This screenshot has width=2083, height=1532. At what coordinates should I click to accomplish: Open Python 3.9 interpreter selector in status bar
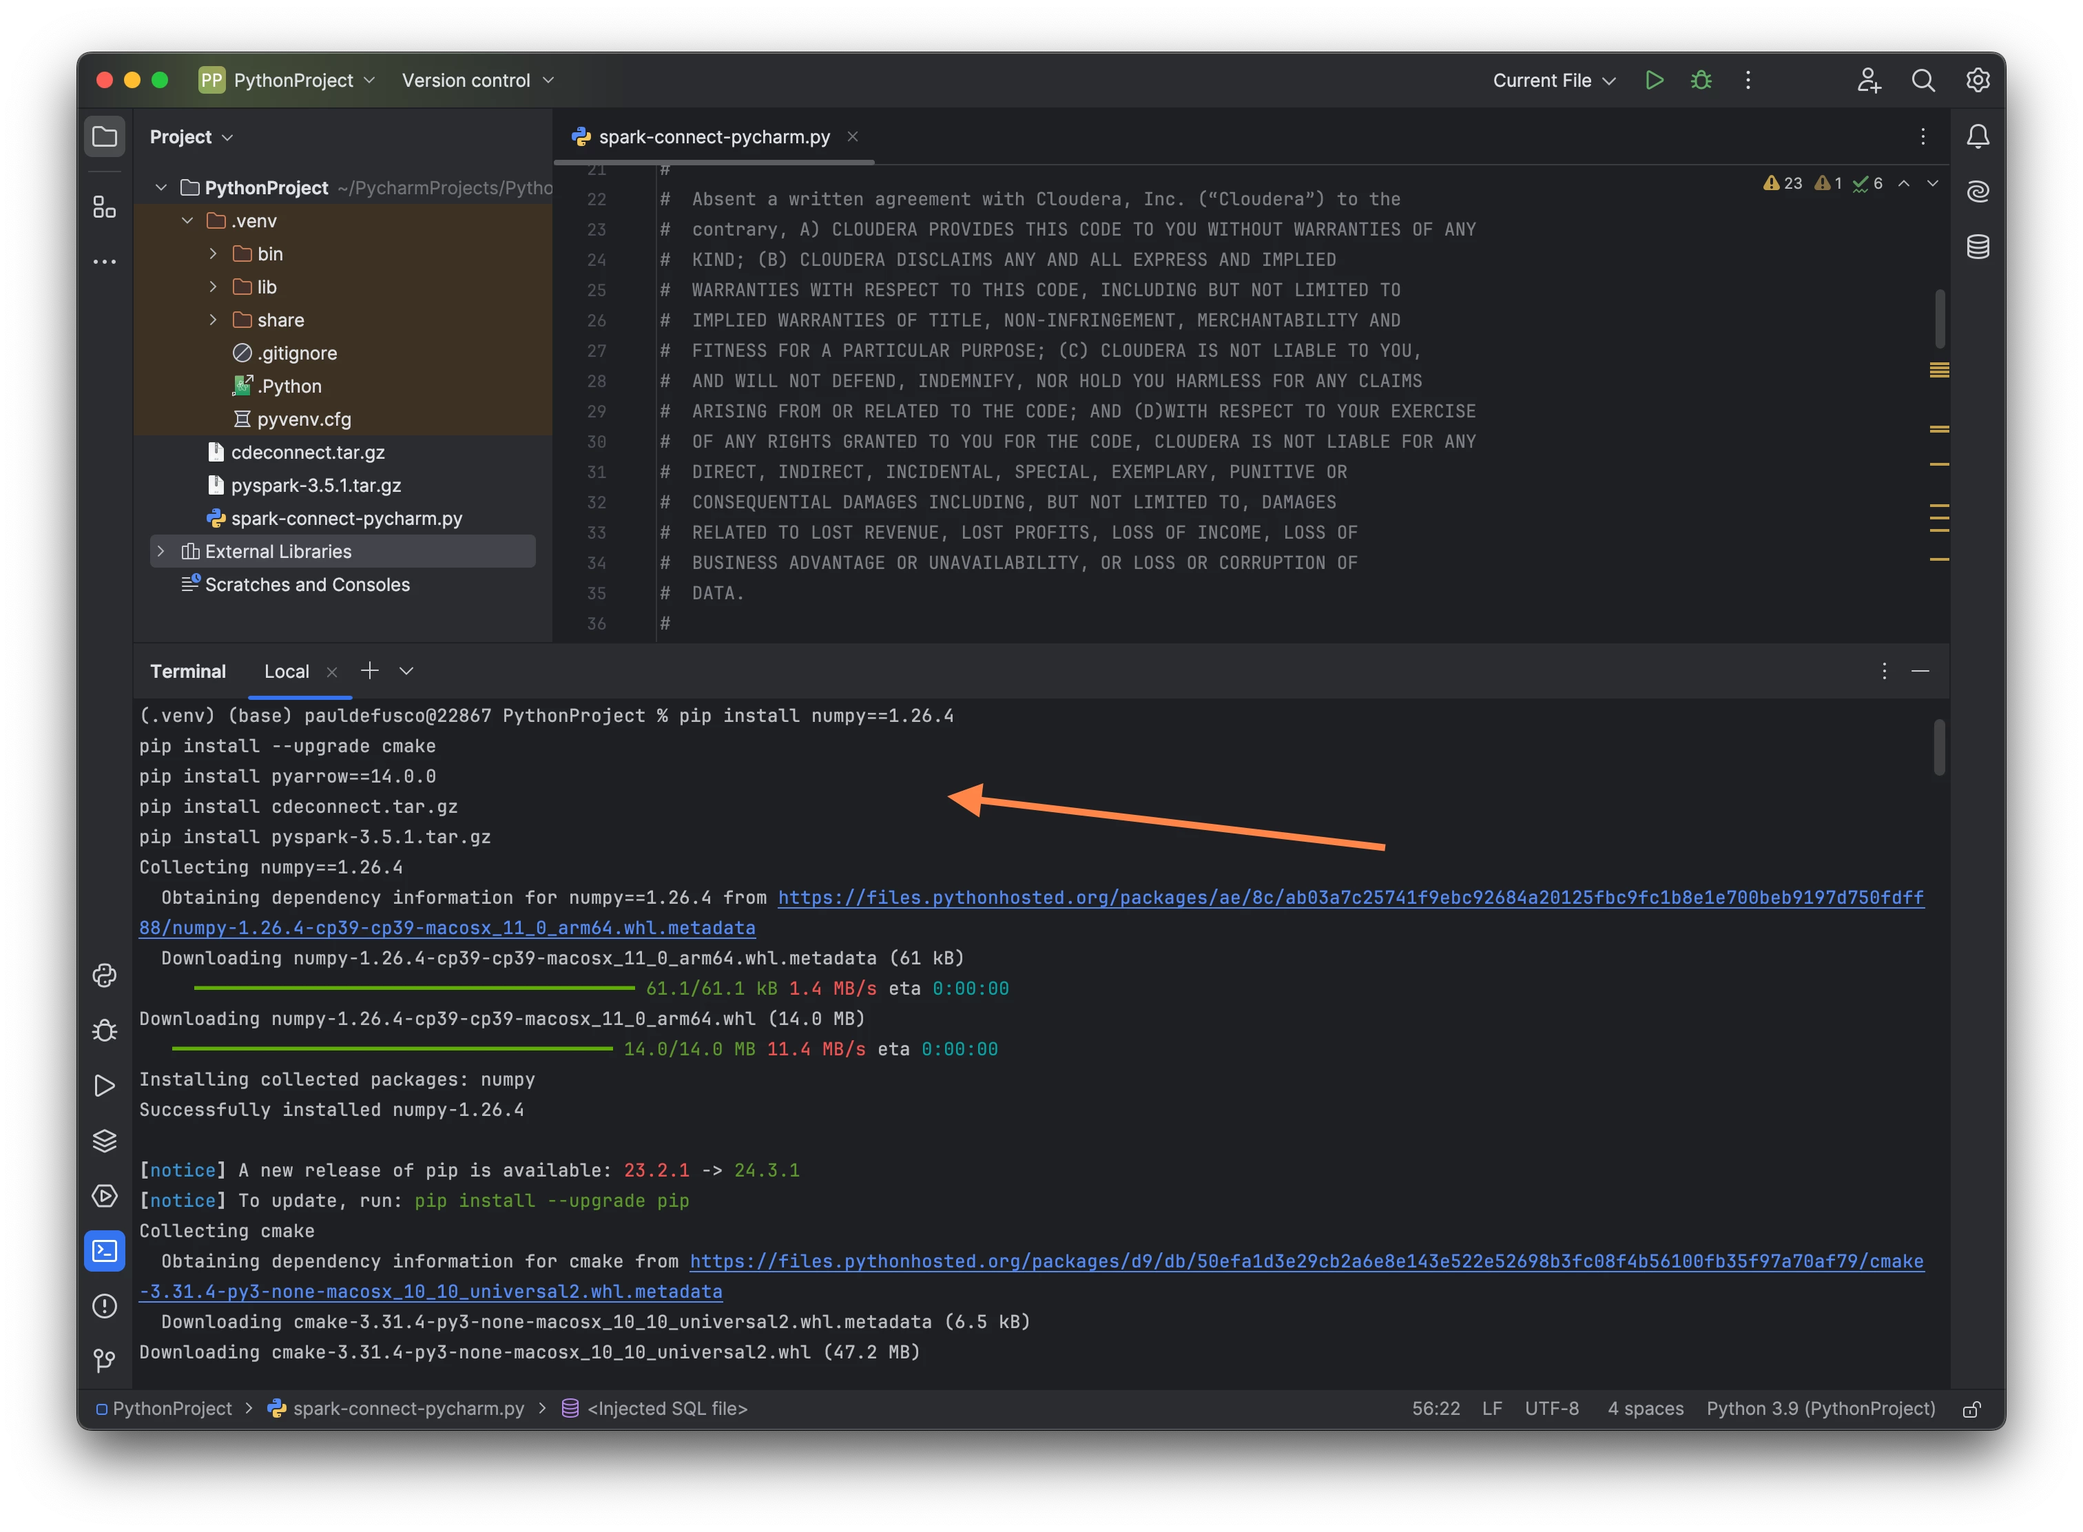click(x=1821, y=1409)
